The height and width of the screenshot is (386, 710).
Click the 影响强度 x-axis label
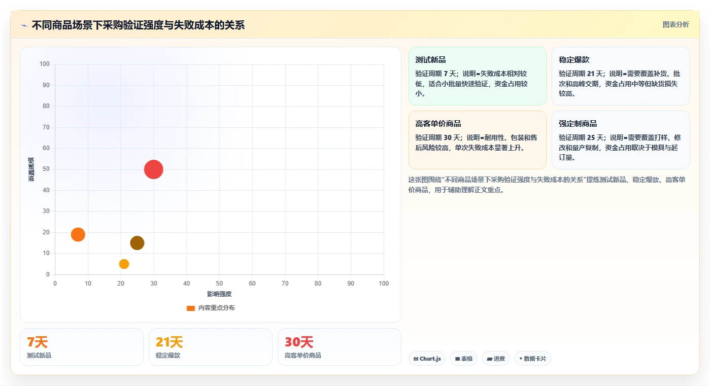[219, 294]
